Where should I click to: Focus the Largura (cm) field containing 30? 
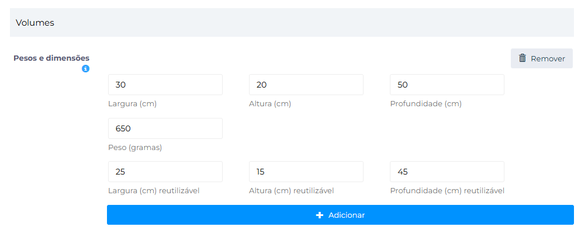coord(165,85)
